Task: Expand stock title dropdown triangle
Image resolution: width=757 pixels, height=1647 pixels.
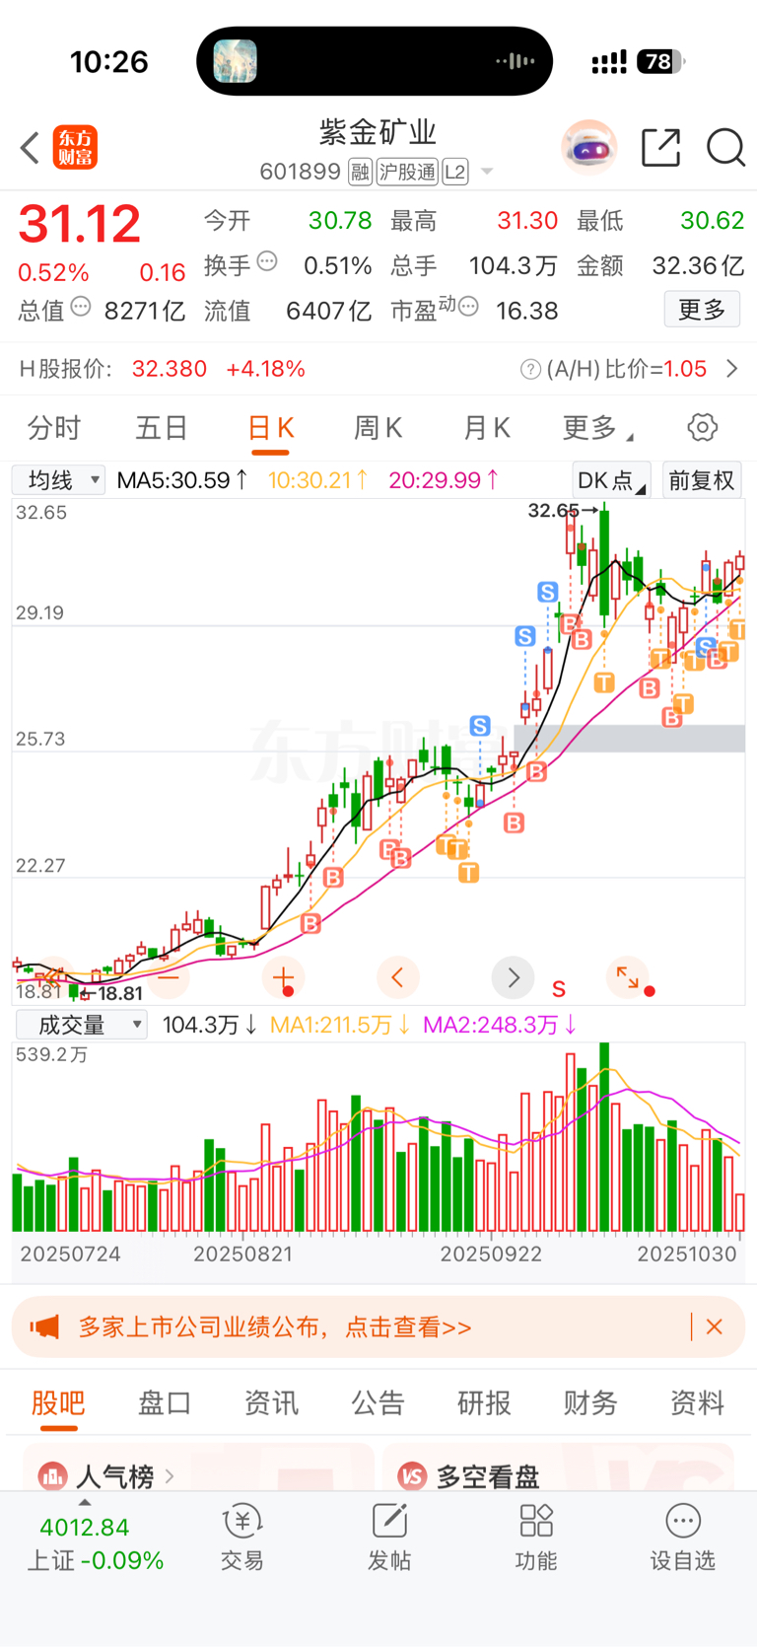Action: coord(487,173)
